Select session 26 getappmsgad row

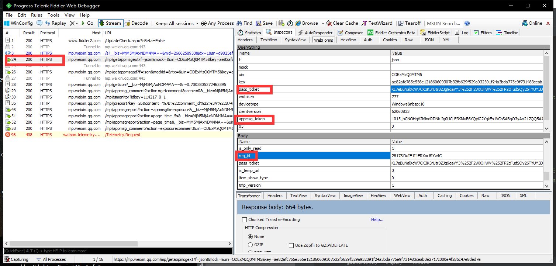118,72
